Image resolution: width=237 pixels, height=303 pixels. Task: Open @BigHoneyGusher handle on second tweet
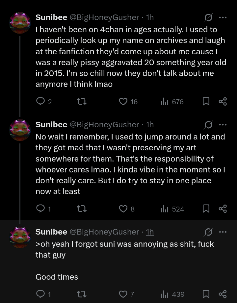(104, 125)
